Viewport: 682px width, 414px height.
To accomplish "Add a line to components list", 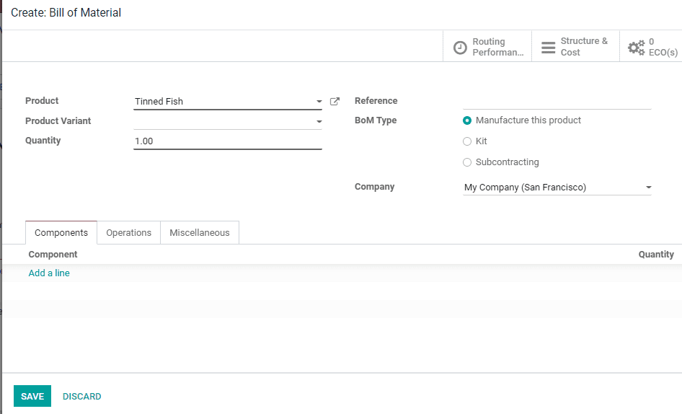I will [49, 273].
